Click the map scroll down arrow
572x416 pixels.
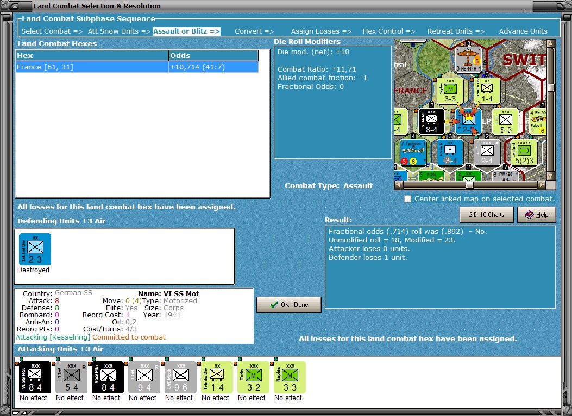(x=551, y=176)
